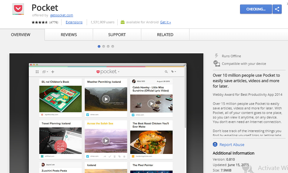The height and width of the screenshot is (173, 288).
Task: Play the Across the Salish Sea video
Action: 106,141
